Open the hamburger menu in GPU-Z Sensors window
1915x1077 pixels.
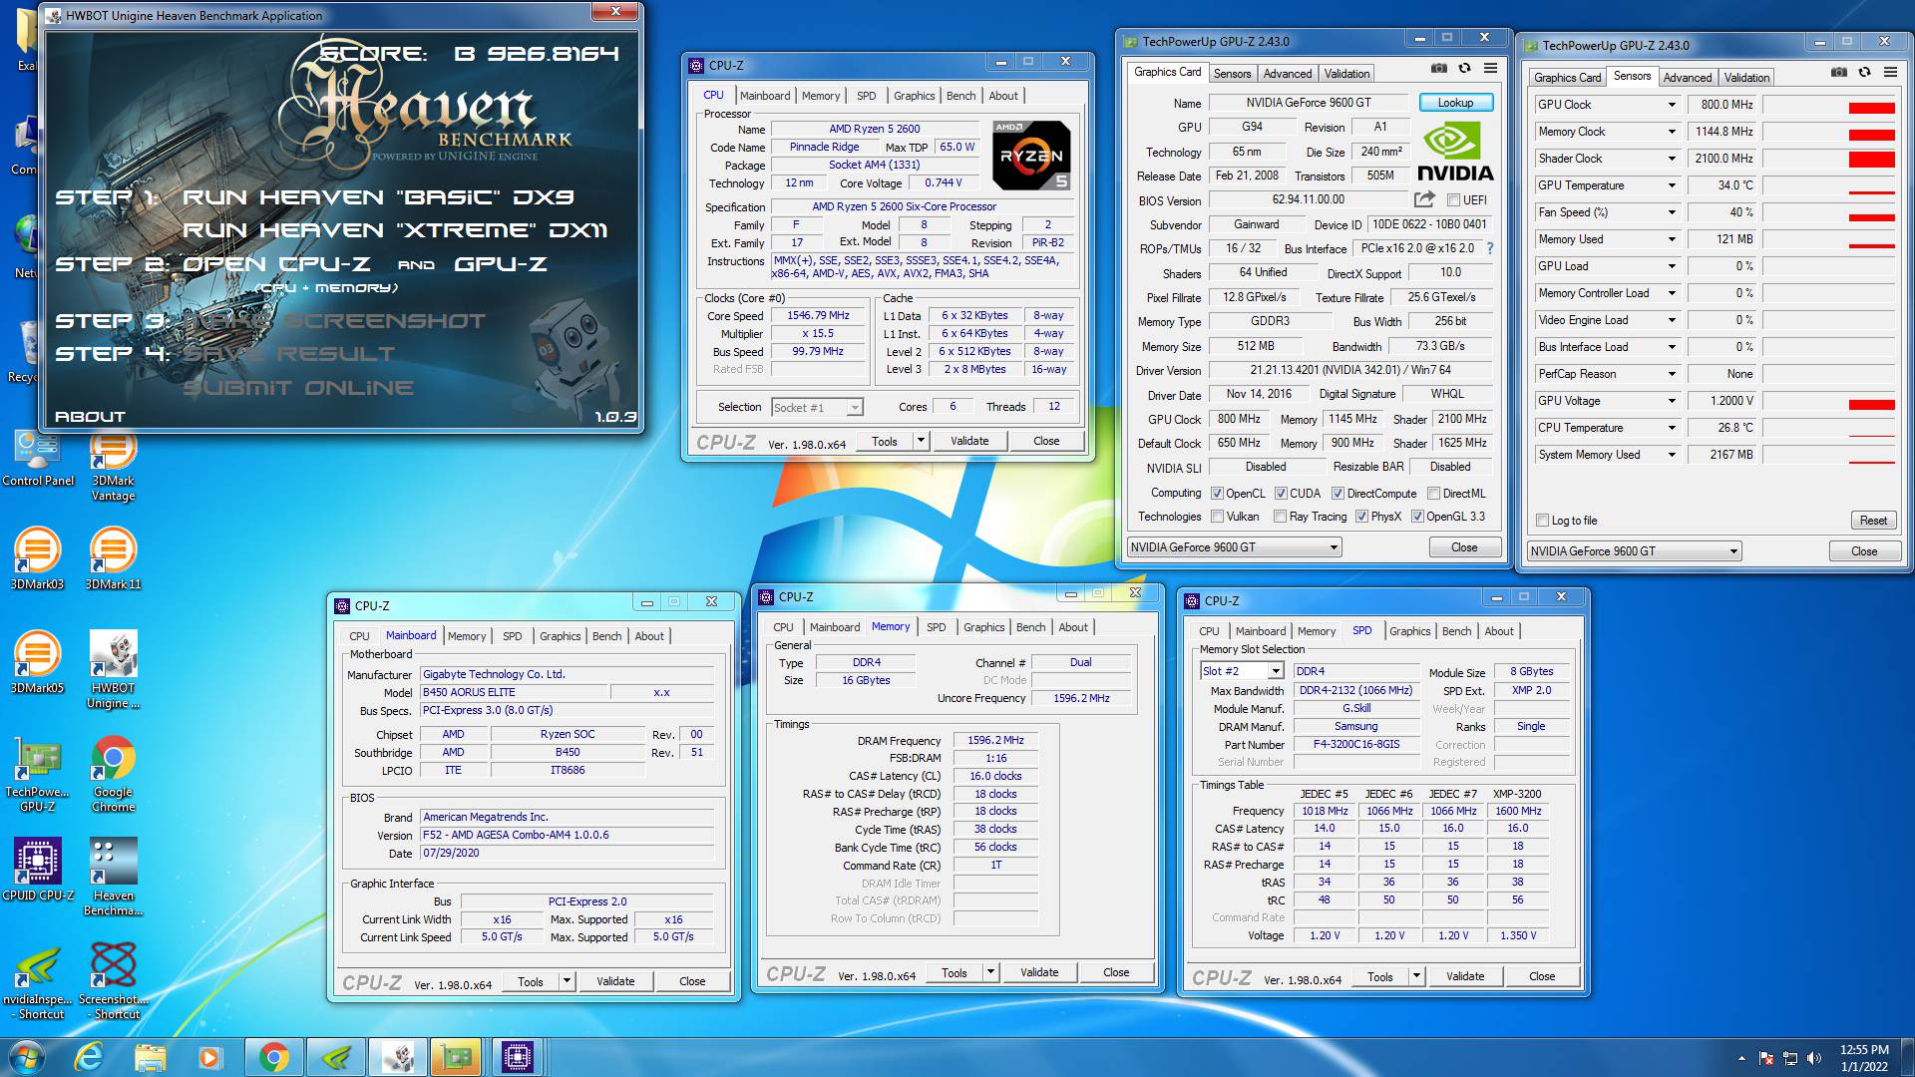coord(1890,73)
